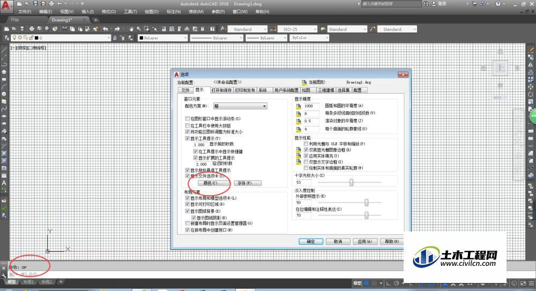The height and width of the screenshot is (291, 536).
Task: Open the AutoCAD application menu button
Action: (6, 6)
